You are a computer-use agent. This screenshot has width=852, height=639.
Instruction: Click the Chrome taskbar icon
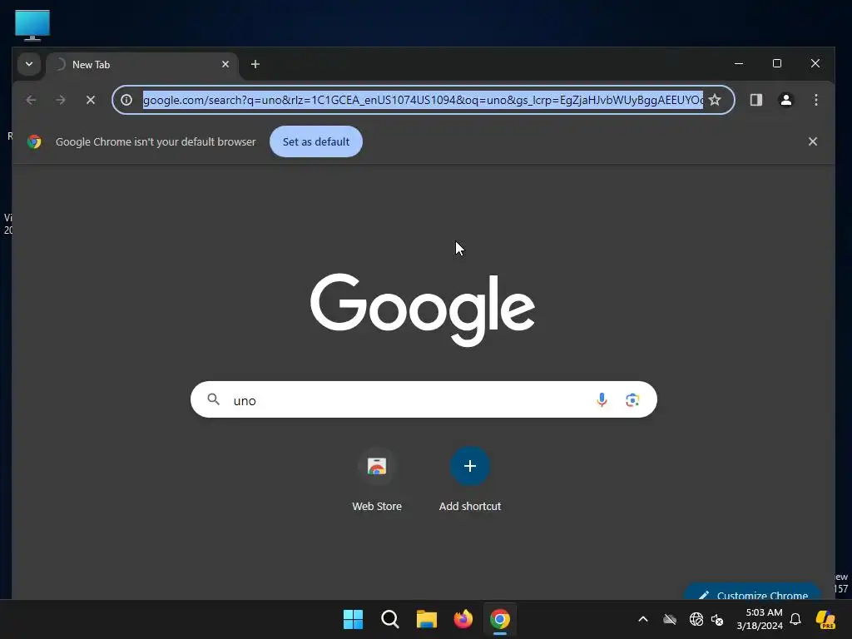pyautogui.click(x=500, y=619)
